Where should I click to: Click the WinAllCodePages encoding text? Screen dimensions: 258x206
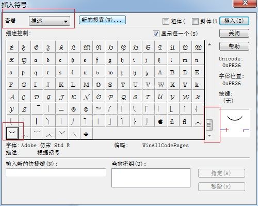click(x=166, y=146)
